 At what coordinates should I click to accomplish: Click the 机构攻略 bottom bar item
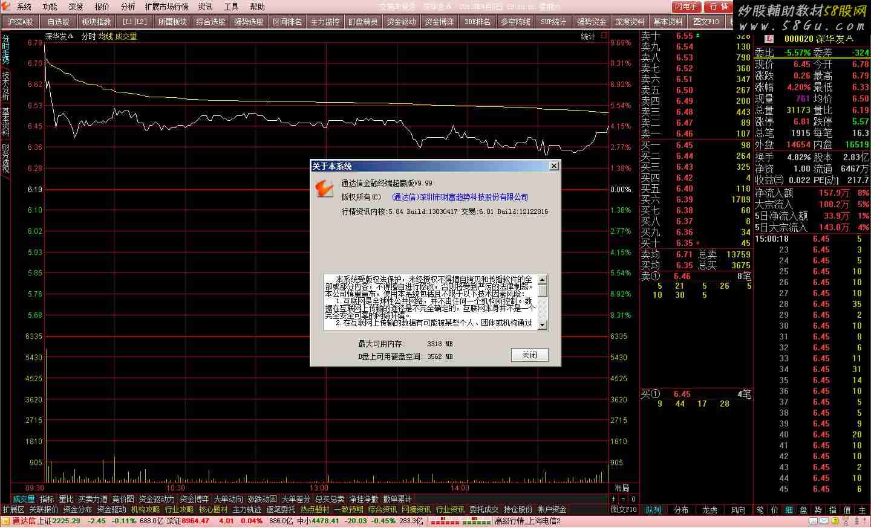tap(145, 510)
